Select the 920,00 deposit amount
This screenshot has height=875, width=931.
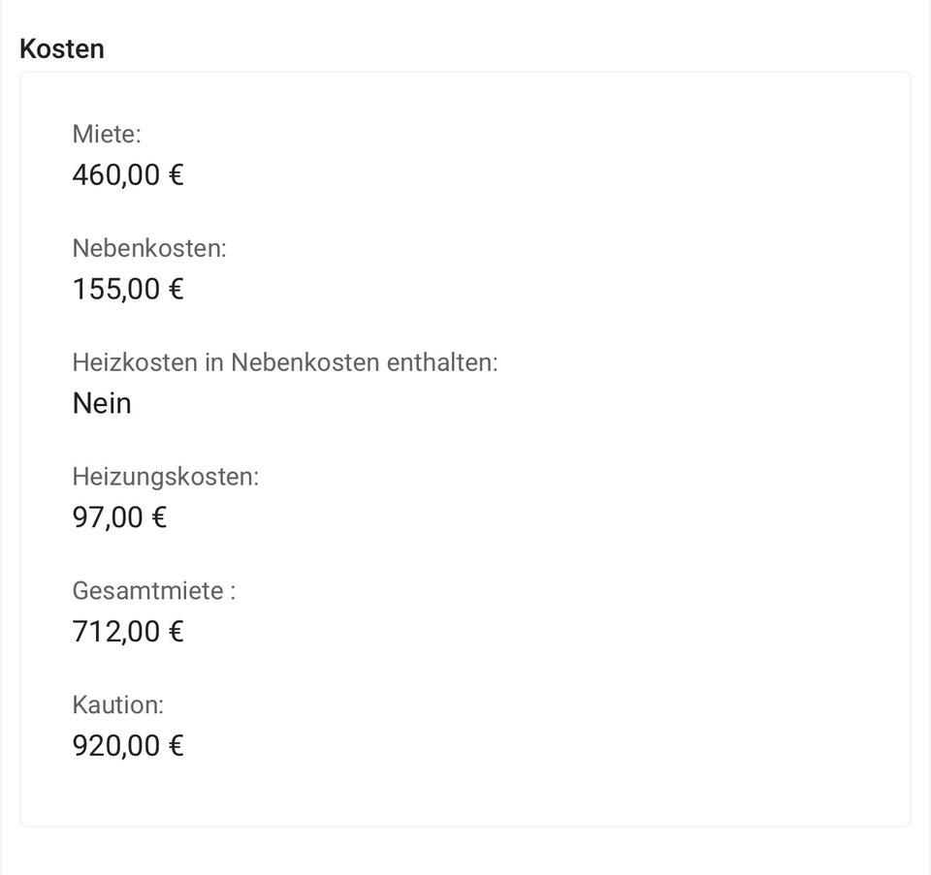pyautogui.click(x=115, y=746)
